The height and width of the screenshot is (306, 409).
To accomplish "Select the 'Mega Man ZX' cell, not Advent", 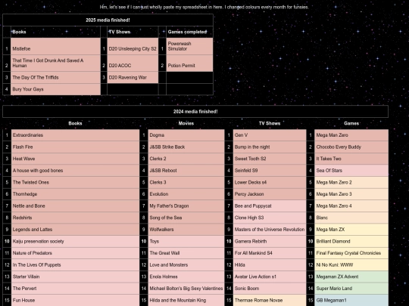I will [x=351, y=230].
